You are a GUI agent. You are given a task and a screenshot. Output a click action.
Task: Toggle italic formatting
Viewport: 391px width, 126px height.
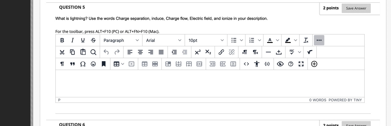point(72,40)
